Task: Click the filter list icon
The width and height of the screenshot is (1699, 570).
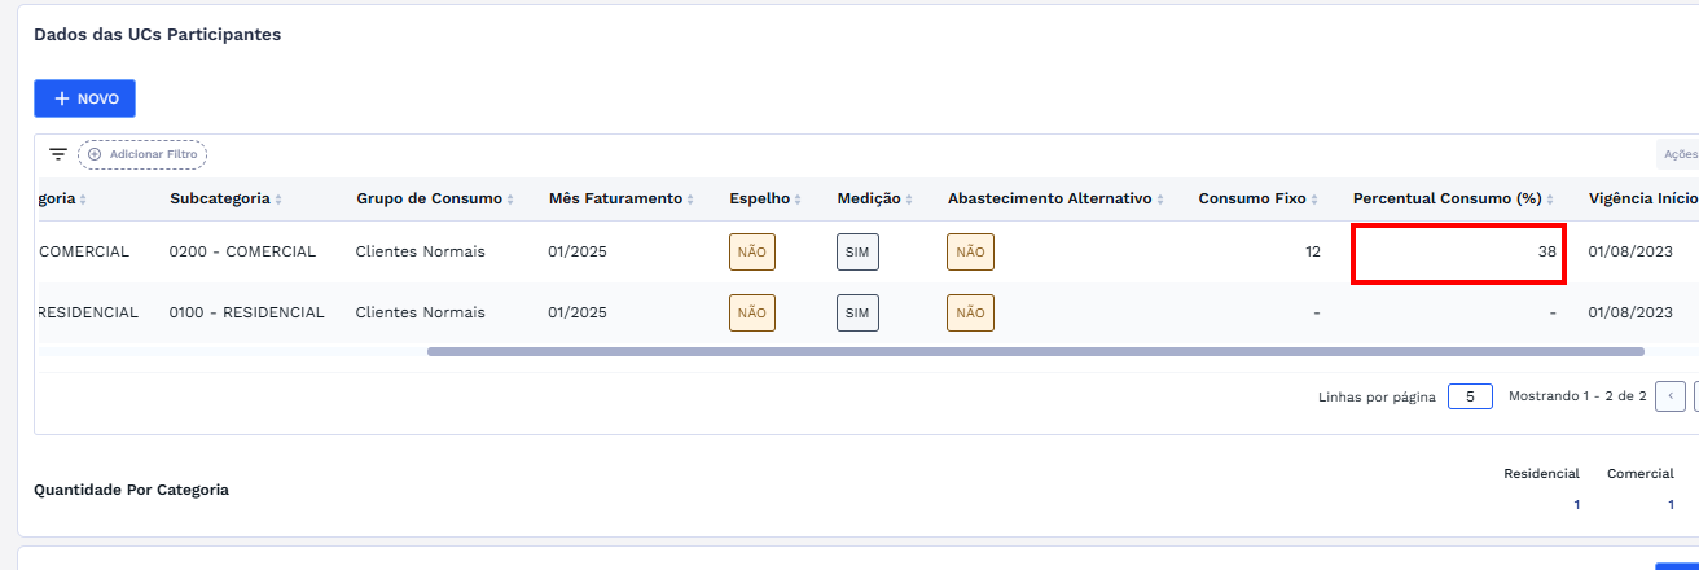Action: [58, 154]
